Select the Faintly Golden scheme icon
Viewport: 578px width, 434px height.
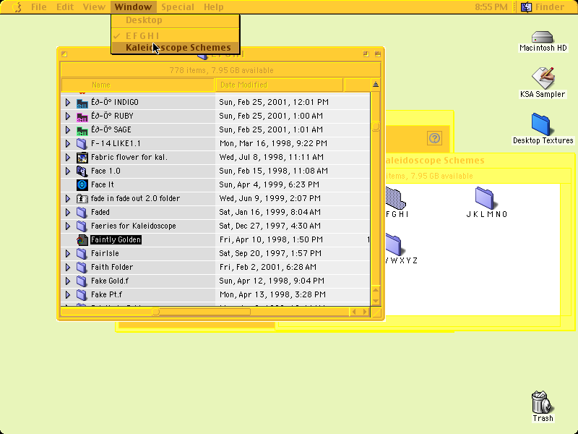click(82, 240)
